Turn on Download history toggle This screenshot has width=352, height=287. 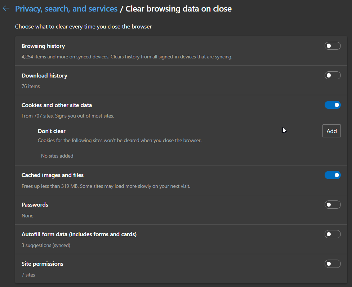[333, 75]
